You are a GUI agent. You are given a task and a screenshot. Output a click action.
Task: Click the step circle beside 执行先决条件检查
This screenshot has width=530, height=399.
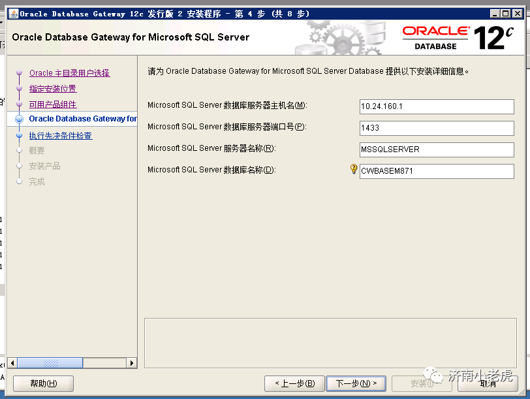[x=20, y=135]
